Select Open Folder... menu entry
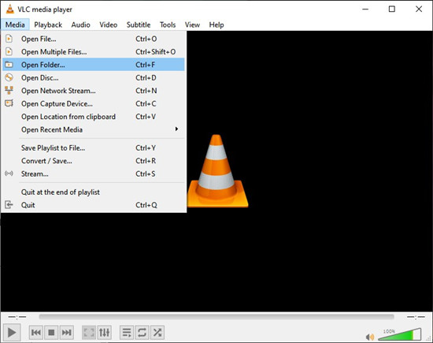The width and height of the screenshot is (433, 343). pos(94,65)
